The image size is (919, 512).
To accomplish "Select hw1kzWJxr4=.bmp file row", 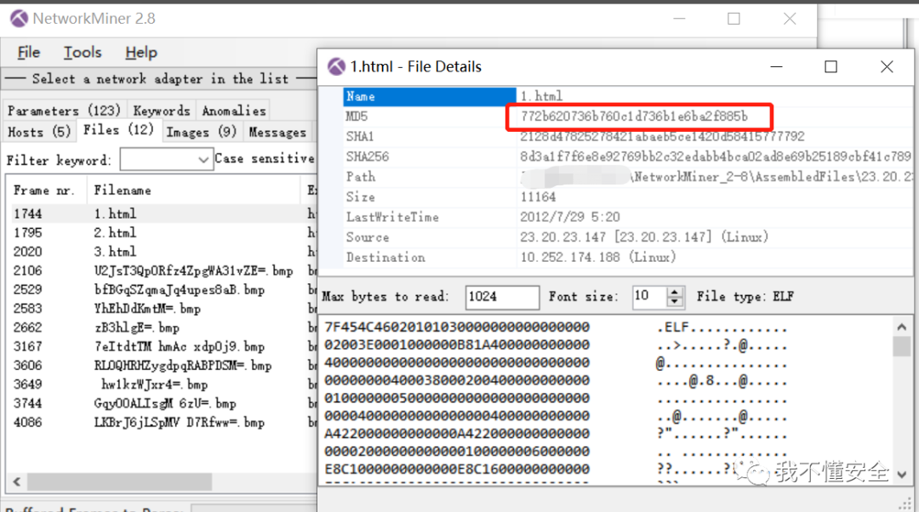I will [x=163, y=384].
